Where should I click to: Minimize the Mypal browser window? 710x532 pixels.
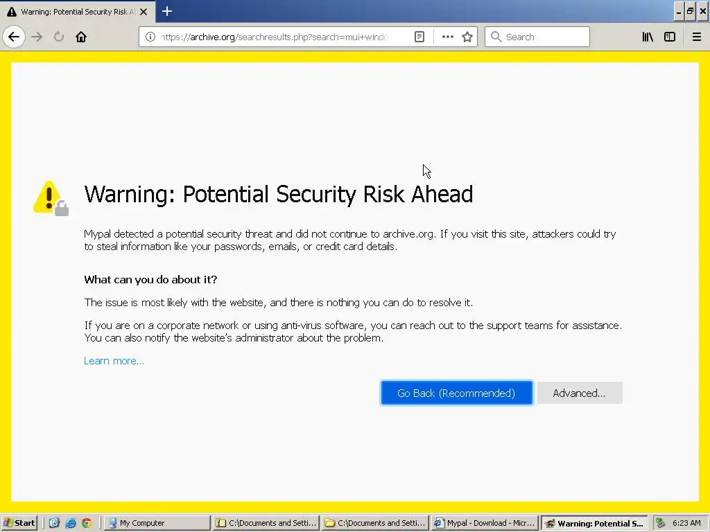[x=678, y=11]
